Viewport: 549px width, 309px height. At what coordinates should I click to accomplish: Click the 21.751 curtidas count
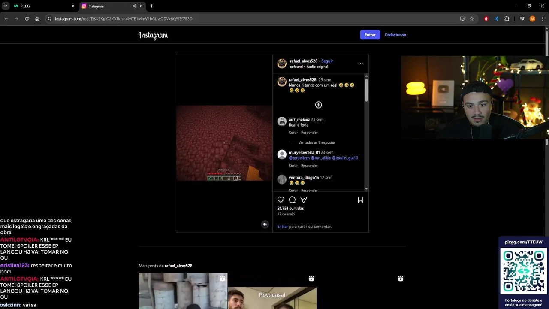[290, 209]
